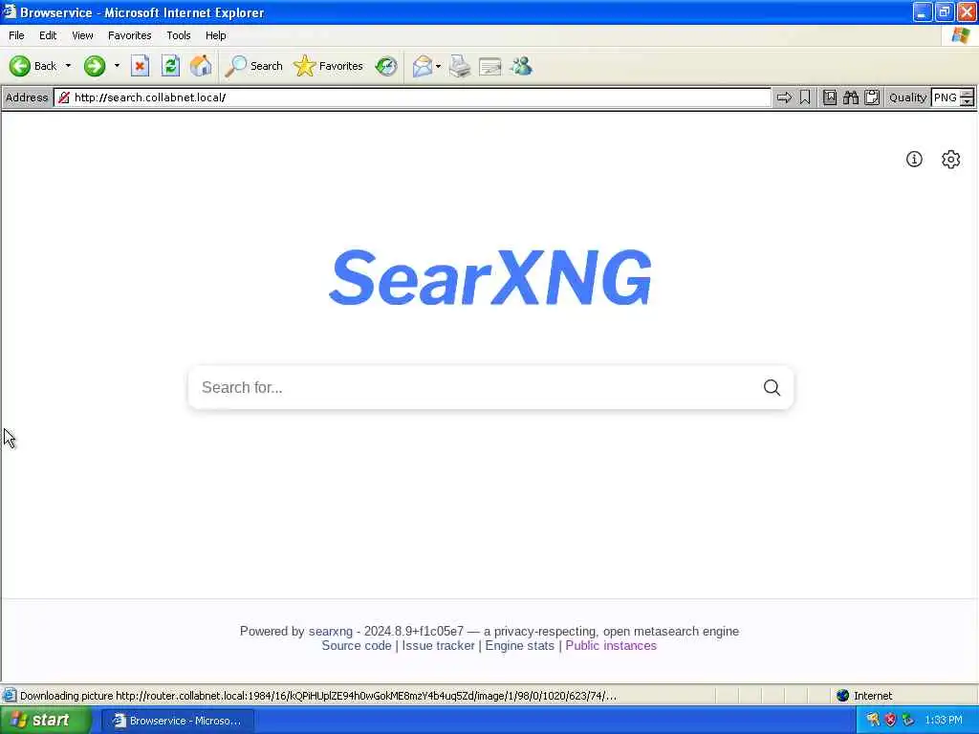Click the SearXNG logo

tap(490, 276)
